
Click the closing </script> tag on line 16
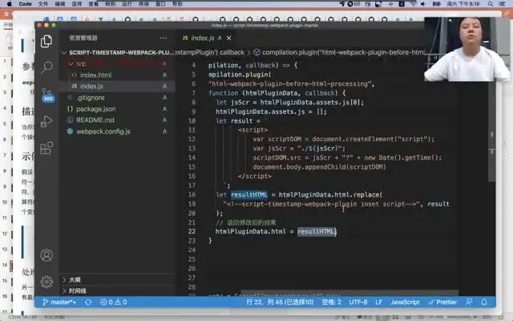255,177
